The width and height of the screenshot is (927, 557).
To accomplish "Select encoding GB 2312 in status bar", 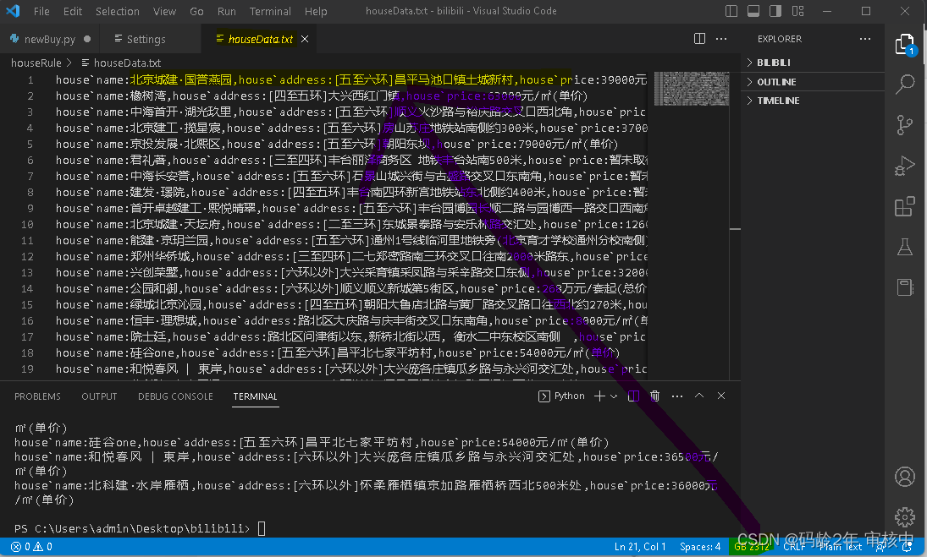I will tap(752, 547).
